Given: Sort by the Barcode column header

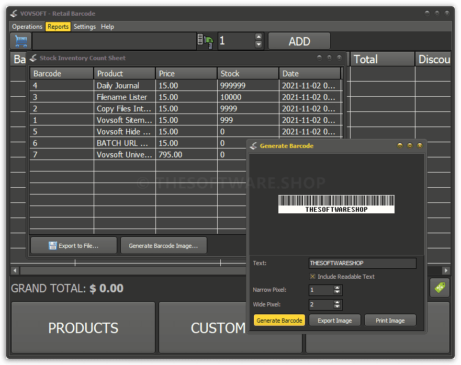Looking at the screenshot, I should click(61, 73).
